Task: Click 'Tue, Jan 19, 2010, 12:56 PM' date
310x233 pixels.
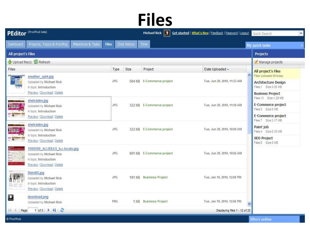Action: point(223,201)
